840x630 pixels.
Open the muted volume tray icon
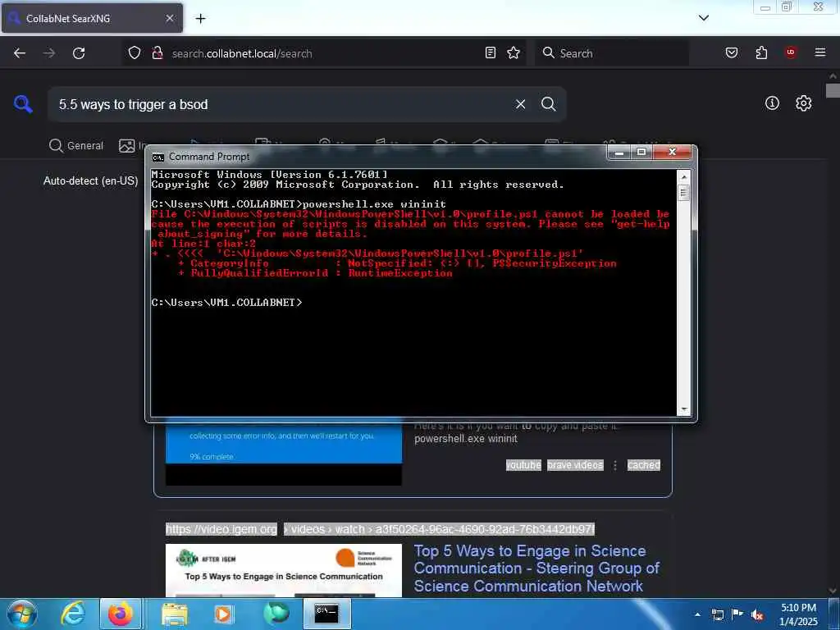[757, 614]
